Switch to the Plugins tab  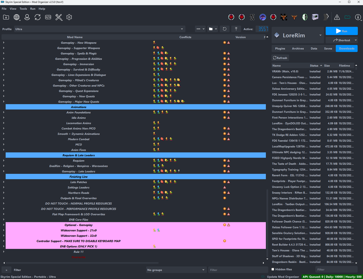(280, 49)
